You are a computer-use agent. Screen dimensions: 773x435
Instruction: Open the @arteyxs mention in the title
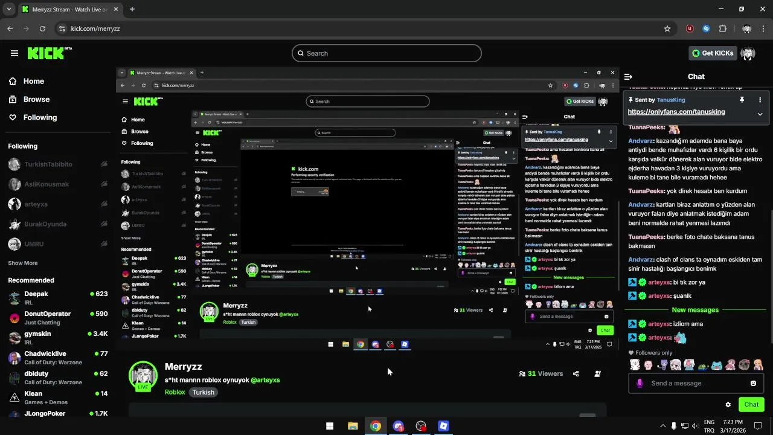[x=265, y=380]
